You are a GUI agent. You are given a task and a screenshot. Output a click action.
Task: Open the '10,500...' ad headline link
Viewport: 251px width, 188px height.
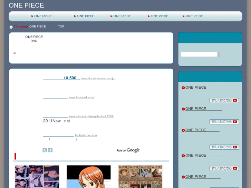(x=61, y=78)
